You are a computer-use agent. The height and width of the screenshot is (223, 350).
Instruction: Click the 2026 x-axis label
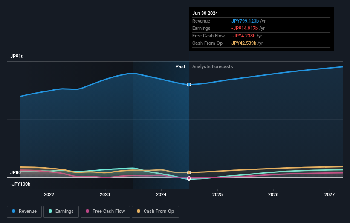coord(273,194)
